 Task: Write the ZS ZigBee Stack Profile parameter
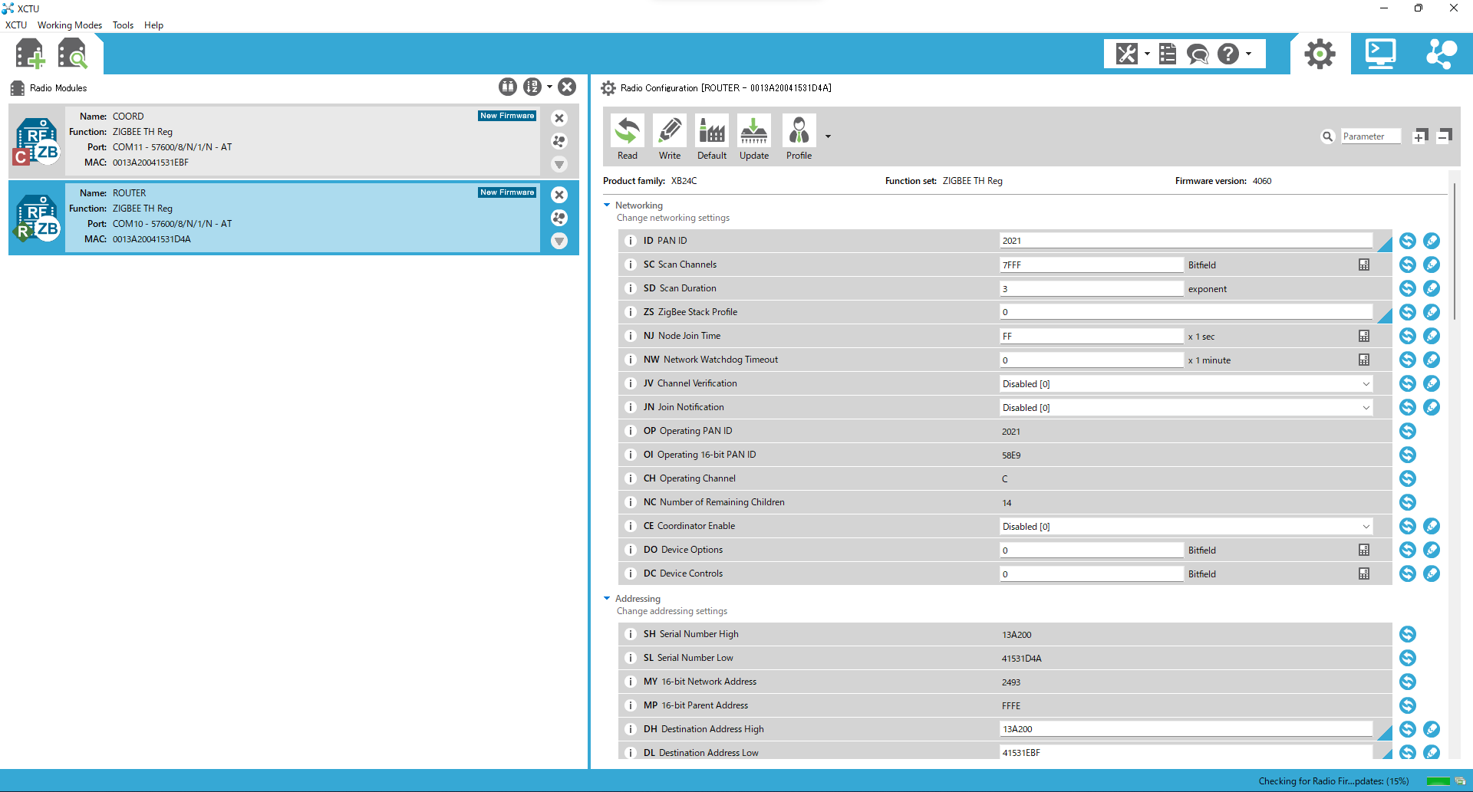coord(1432,312)
